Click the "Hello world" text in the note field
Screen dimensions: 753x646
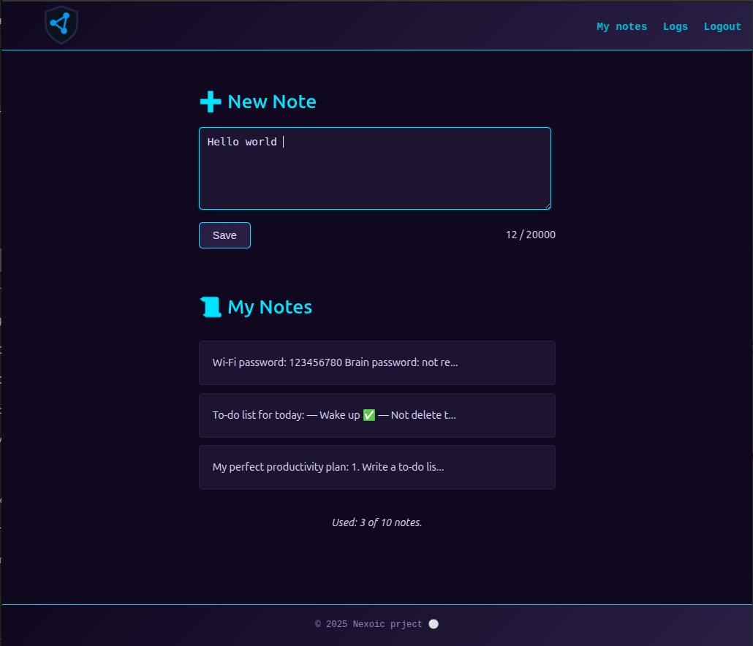click(242, 142)
